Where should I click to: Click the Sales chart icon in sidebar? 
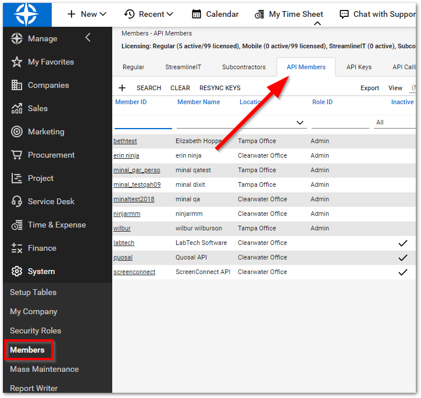tap(17, 108)
